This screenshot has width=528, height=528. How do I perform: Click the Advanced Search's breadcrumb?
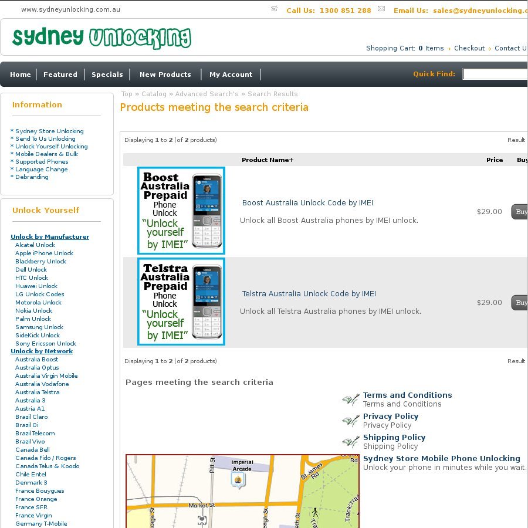207,94
